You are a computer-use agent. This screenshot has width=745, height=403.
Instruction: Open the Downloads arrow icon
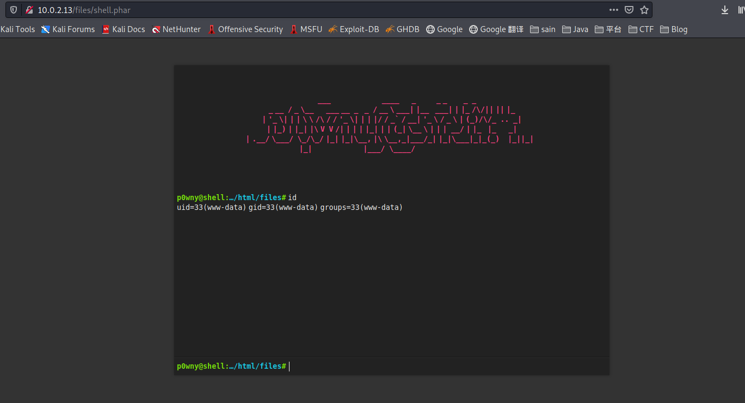click(725, 10)
